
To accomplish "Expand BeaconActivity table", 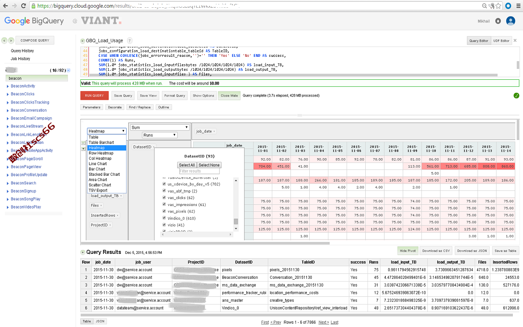I will point(8,86).
